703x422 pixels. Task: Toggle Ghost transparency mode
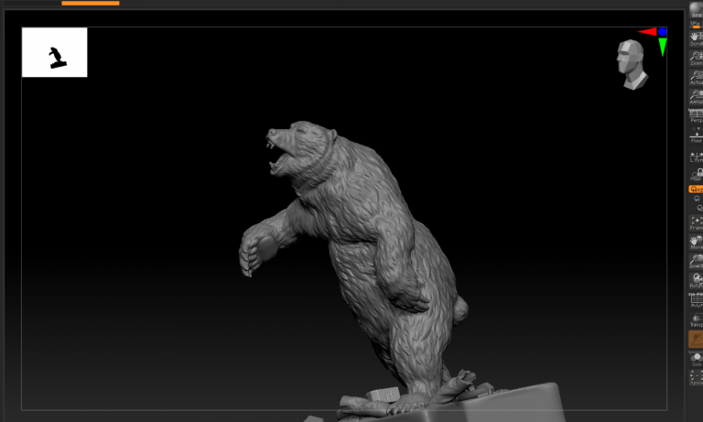tap(697, 339)
